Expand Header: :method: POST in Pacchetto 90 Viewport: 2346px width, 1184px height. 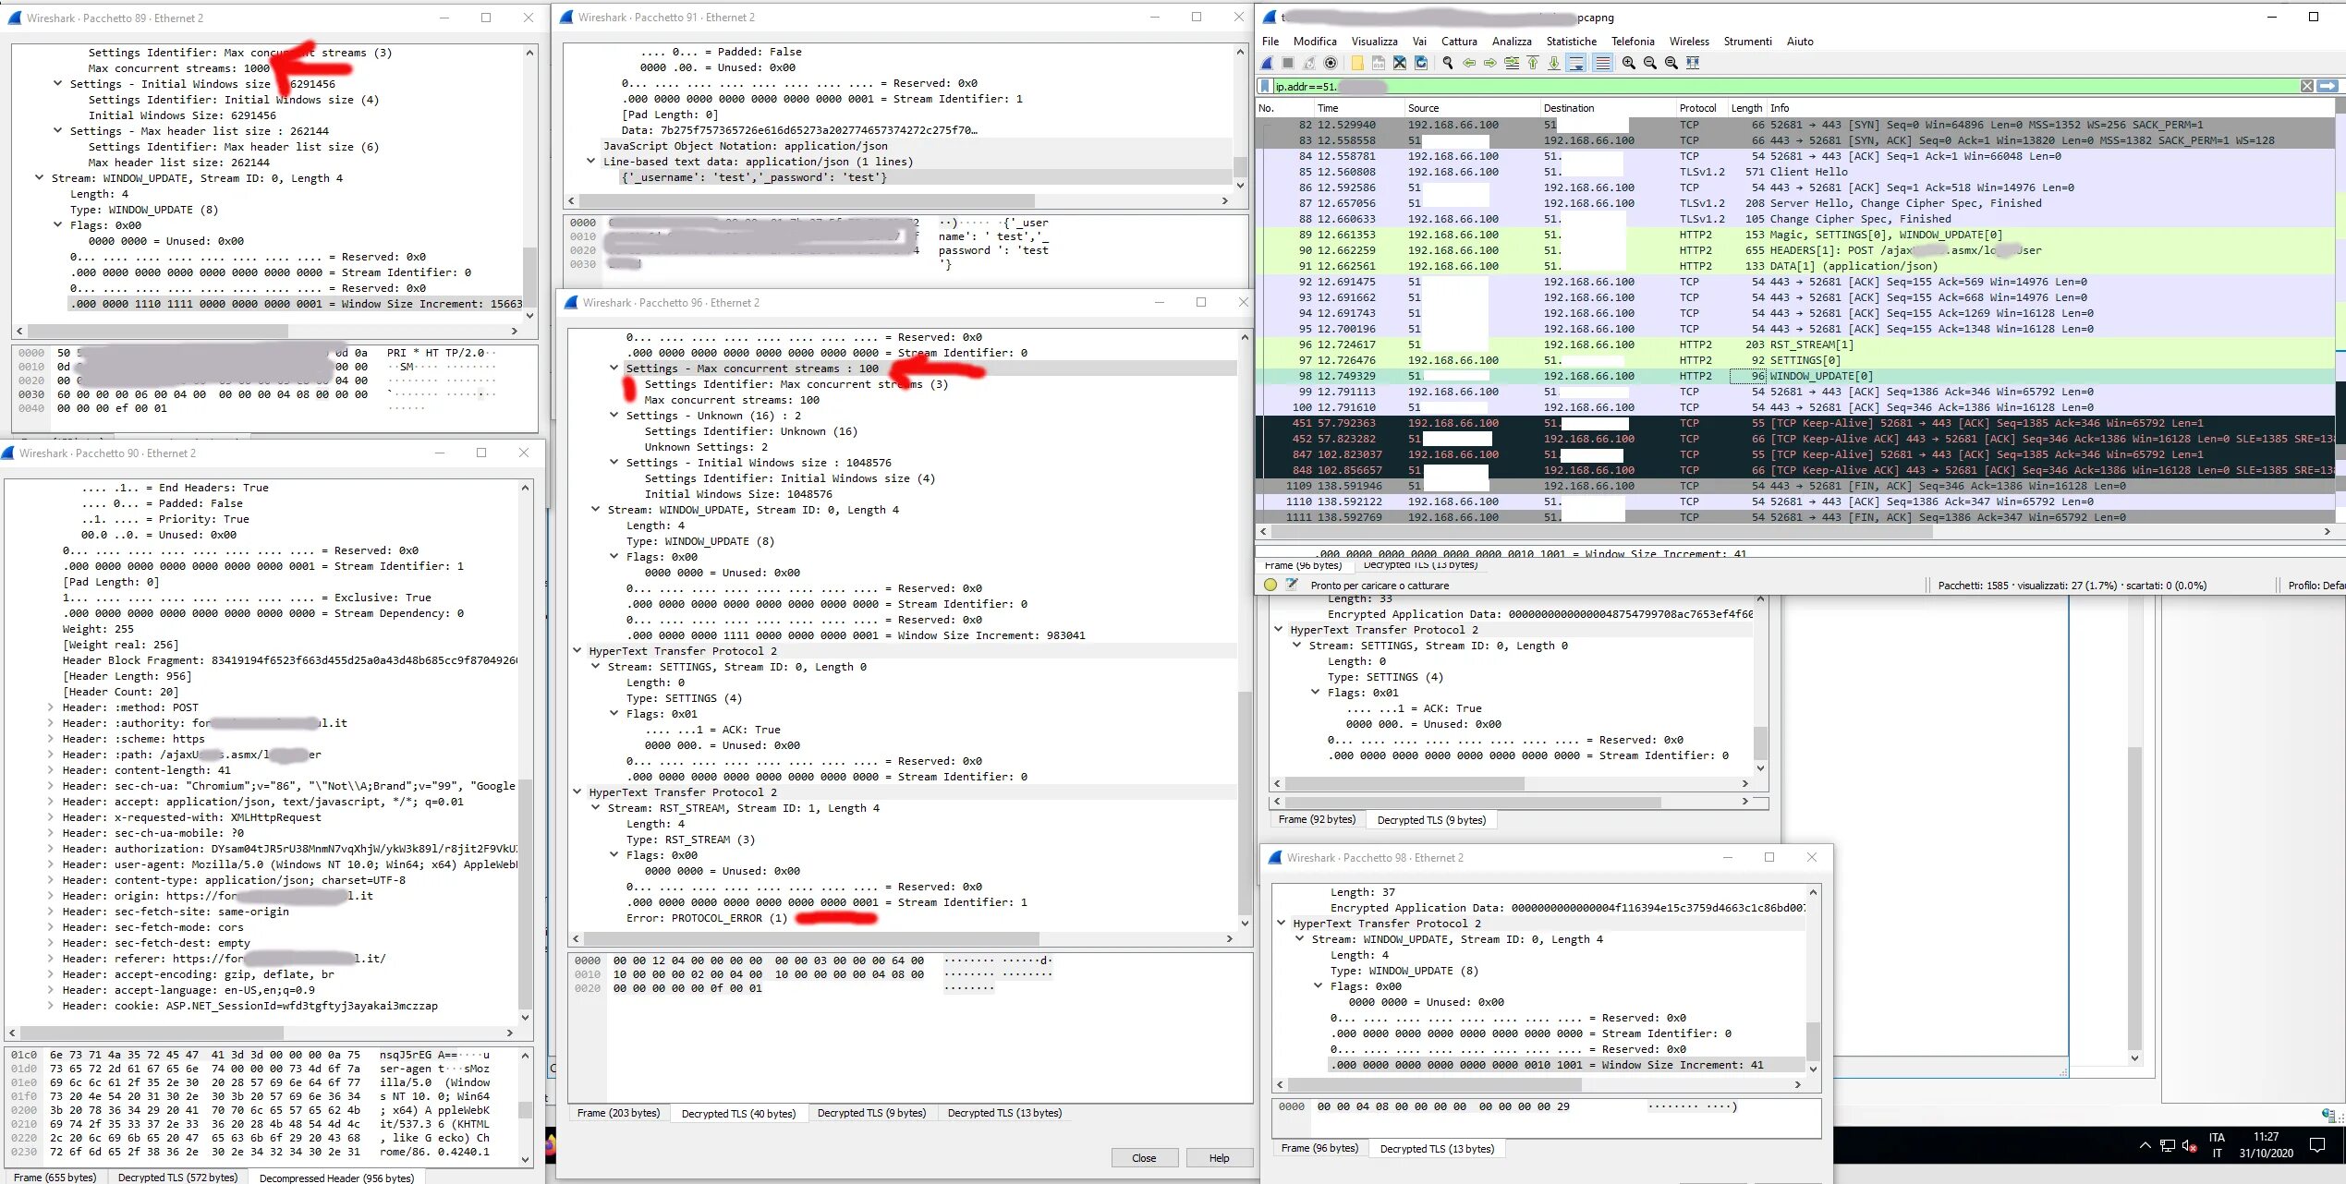[51, 707]
